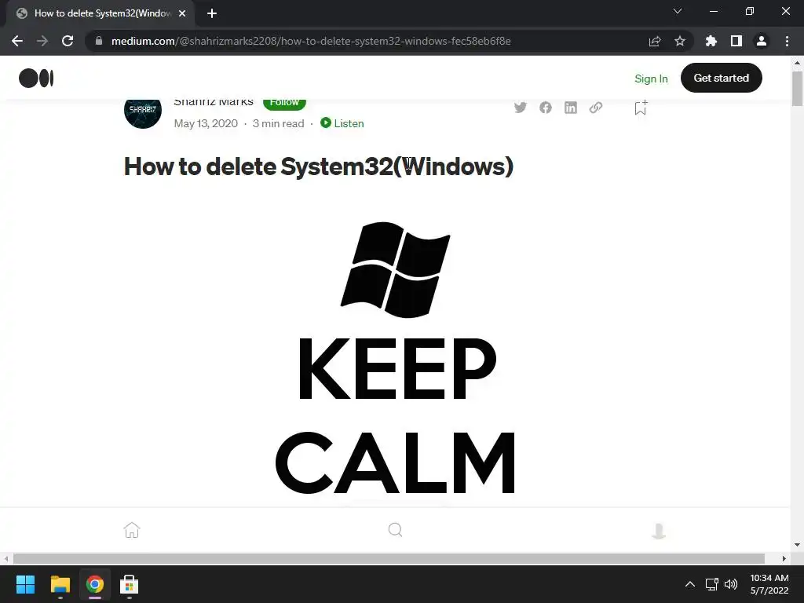Click the May 13, 2020 date text
The image size is (804, 603).
[x=206, y=123]
